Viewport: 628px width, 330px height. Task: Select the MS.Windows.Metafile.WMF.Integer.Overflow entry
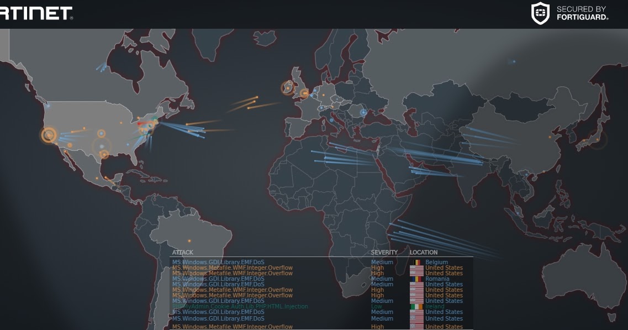[x=233, y=268]
